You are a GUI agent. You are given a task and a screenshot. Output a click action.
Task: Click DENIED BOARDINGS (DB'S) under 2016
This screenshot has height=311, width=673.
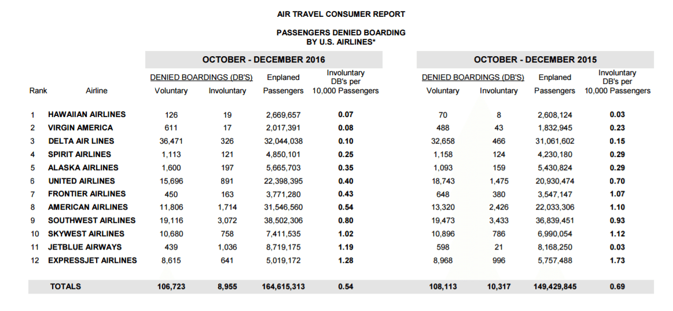coord(201,78)
